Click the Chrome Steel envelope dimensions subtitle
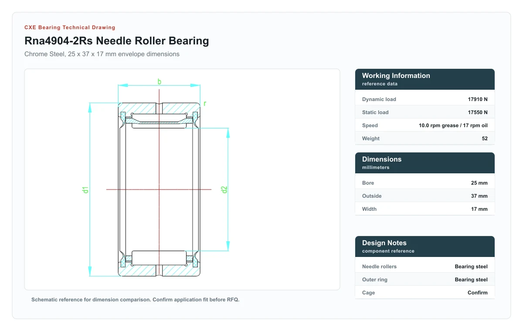Image resolution: width=523 pixels, height=331 pixels. [x=102, y=54]
